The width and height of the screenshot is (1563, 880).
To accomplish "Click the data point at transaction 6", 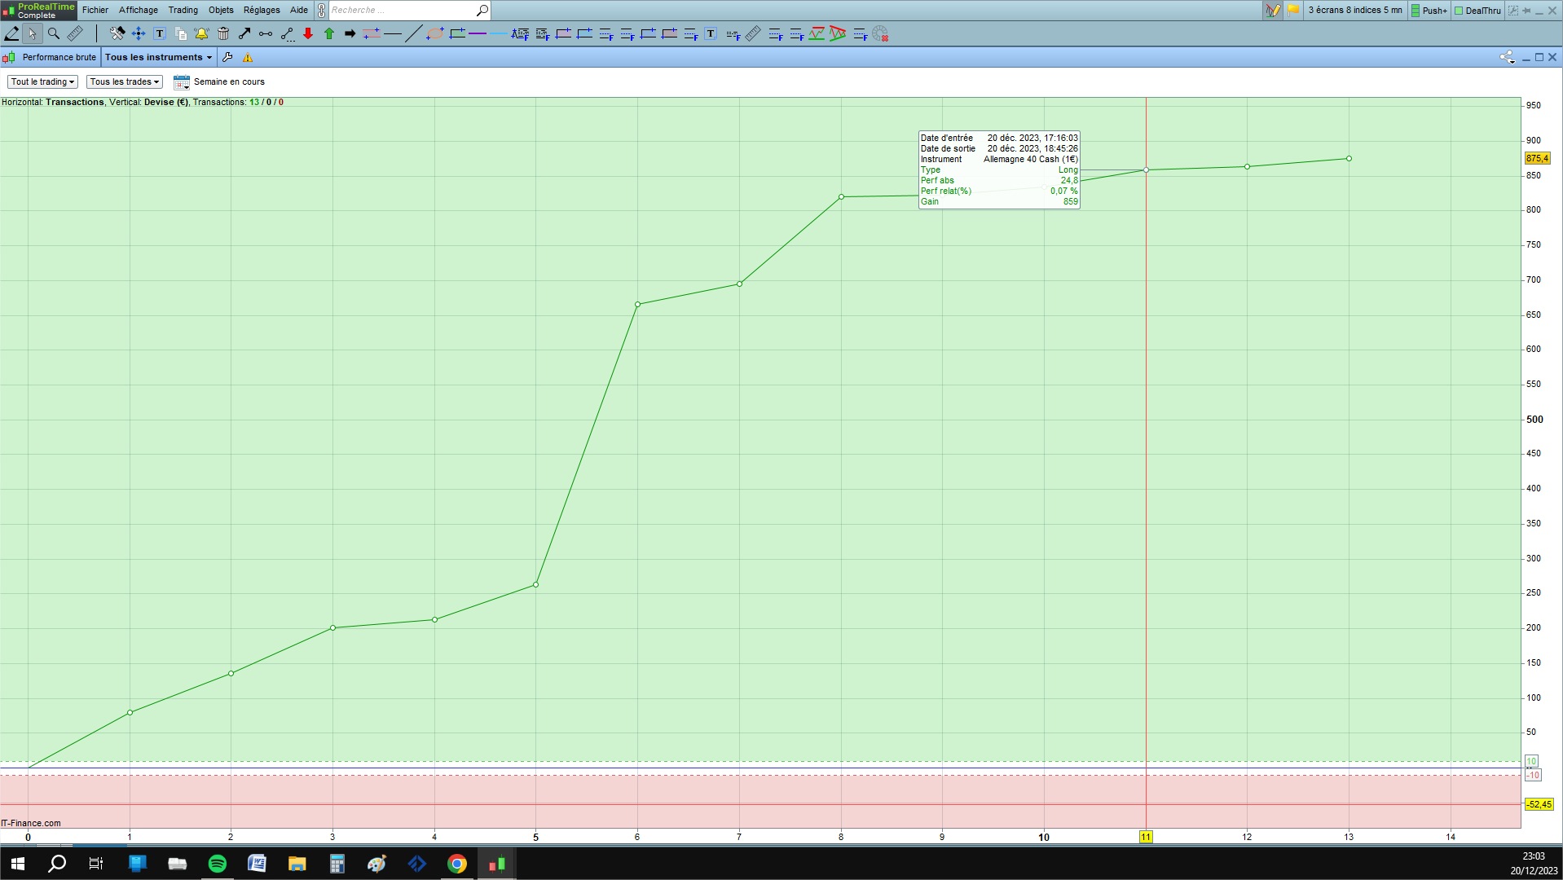I will coord(637,304).
